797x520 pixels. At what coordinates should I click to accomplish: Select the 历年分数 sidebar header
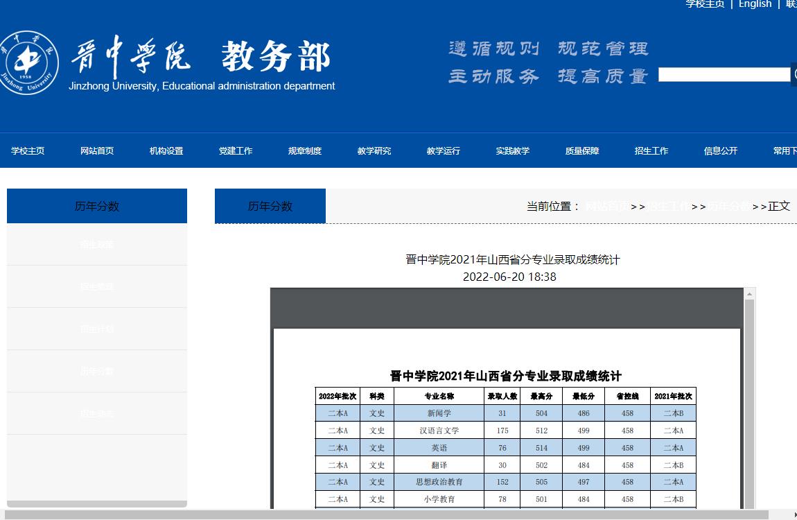[x=97, y=206]
